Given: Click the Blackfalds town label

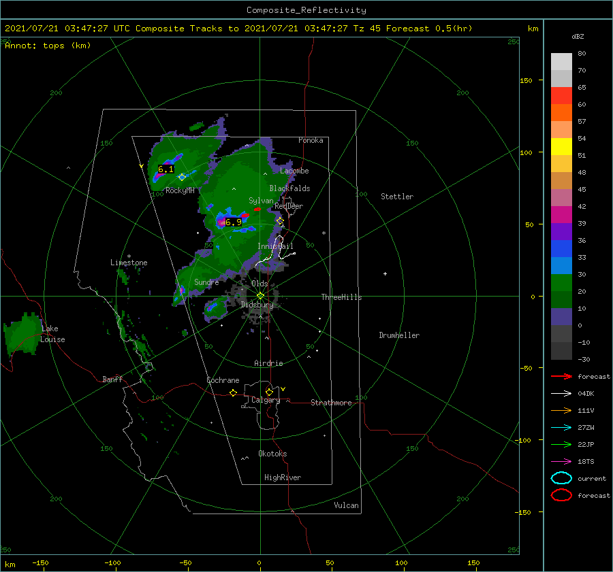Looking at the screenshot, I should click(x=289, y=188).
